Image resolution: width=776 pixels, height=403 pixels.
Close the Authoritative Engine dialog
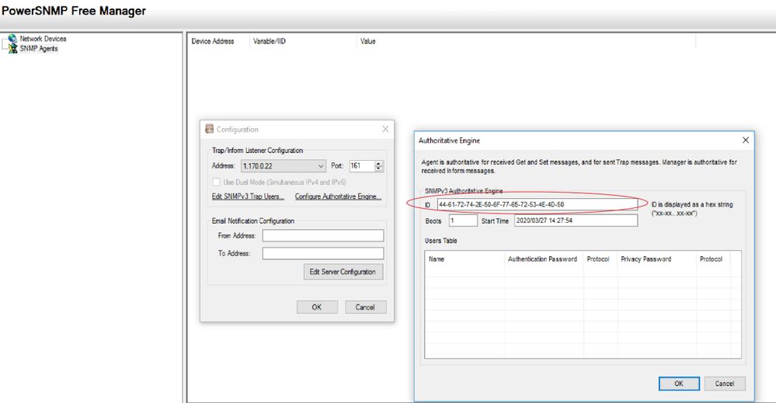click(x=745, y=141)
